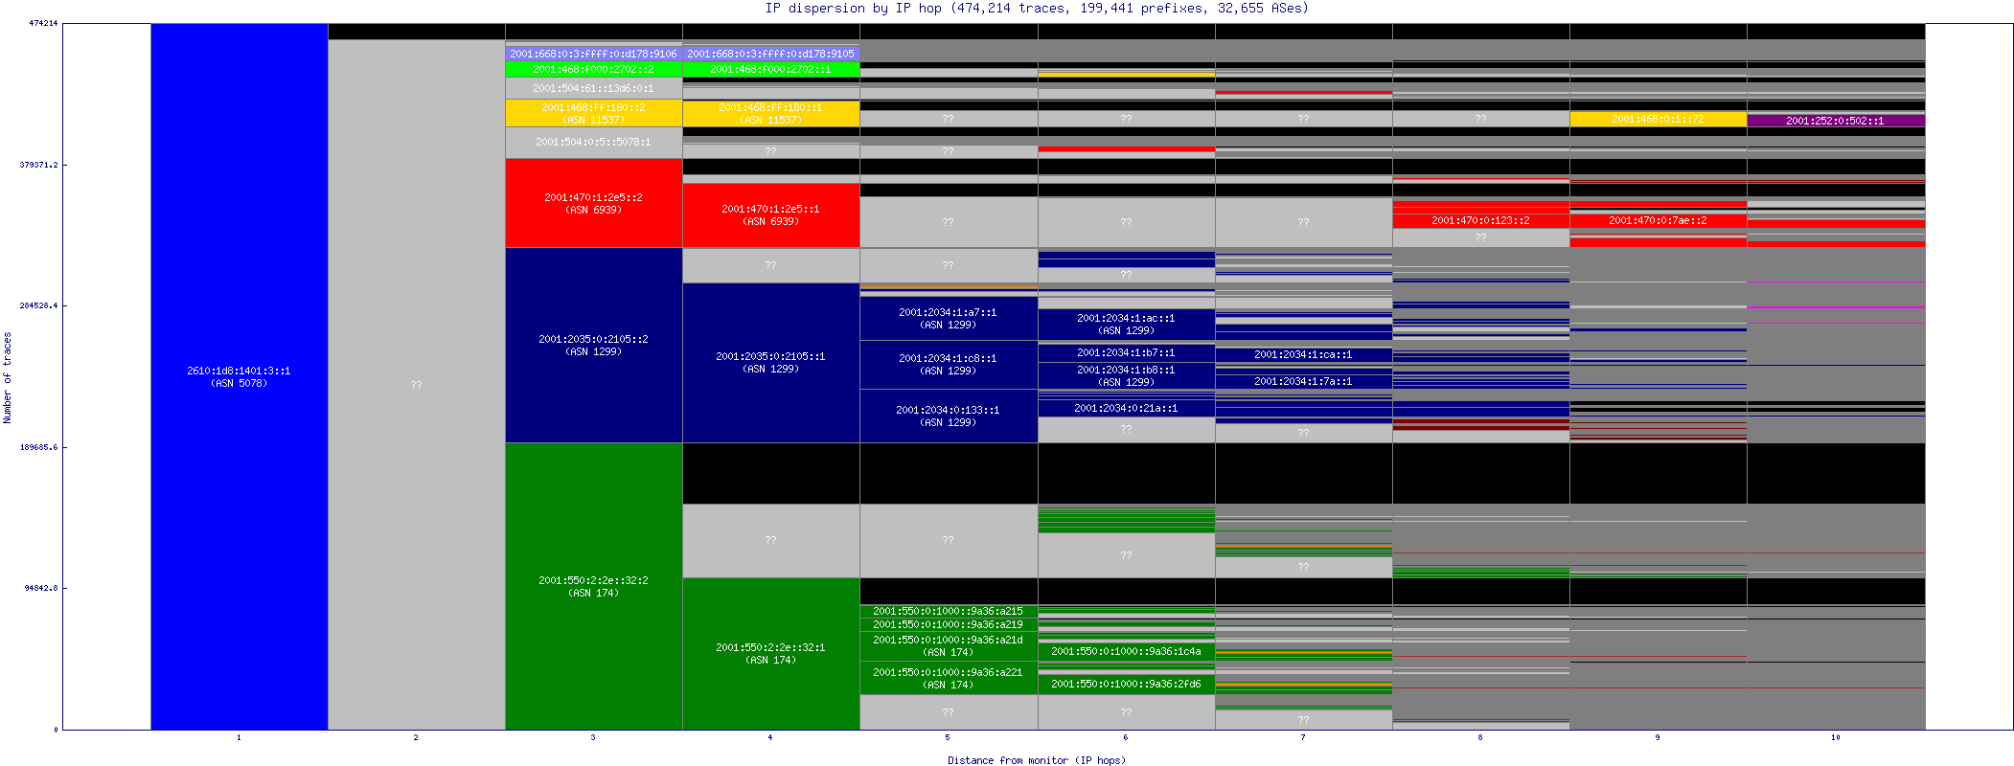The width and height of the screenshot is (2014, 766).
Task: Click the y-axis value 189685.6
Action: 38,447
